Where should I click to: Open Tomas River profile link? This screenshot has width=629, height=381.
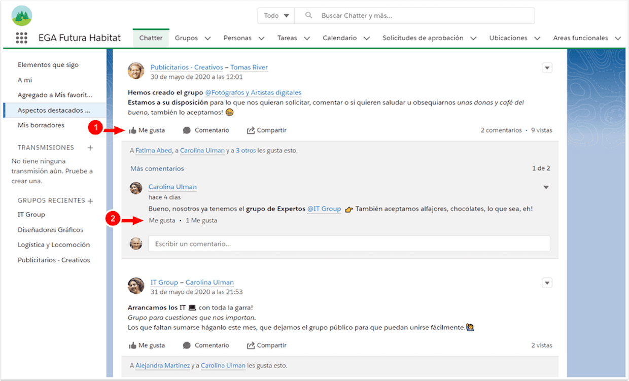[x=249, y=67]
